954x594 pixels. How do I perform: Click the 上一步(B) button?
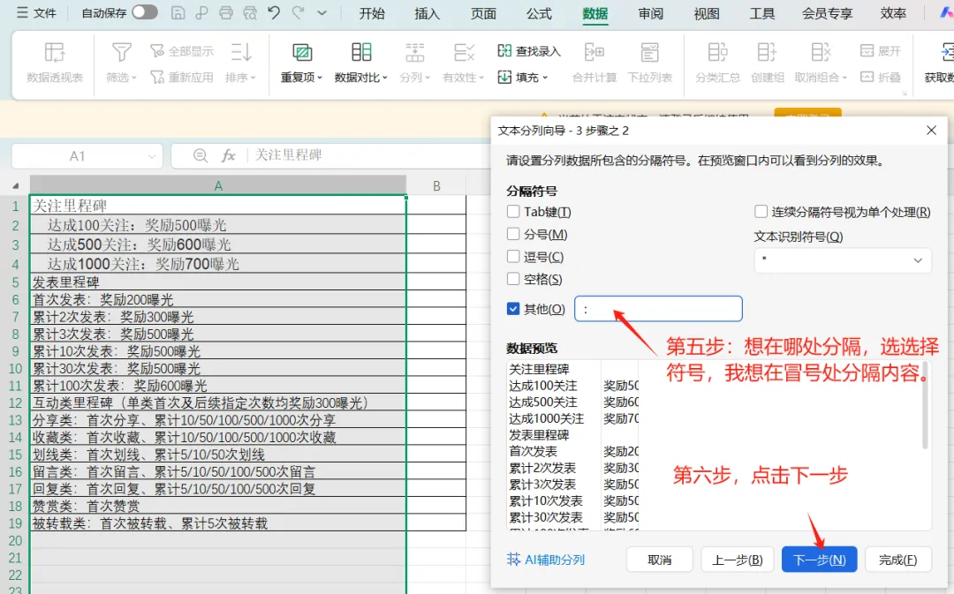pyautogui.click(x=738, y=560)
